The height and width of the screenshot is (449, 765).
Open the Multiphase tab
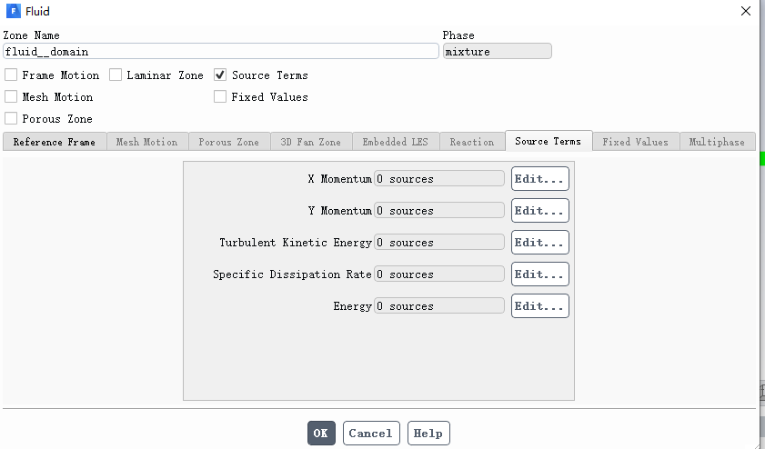pyautogui.click(x=718, y=142)
